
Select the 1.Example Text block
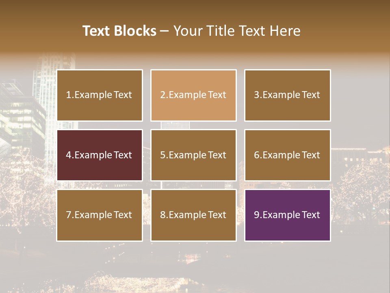tap(100, 95)
